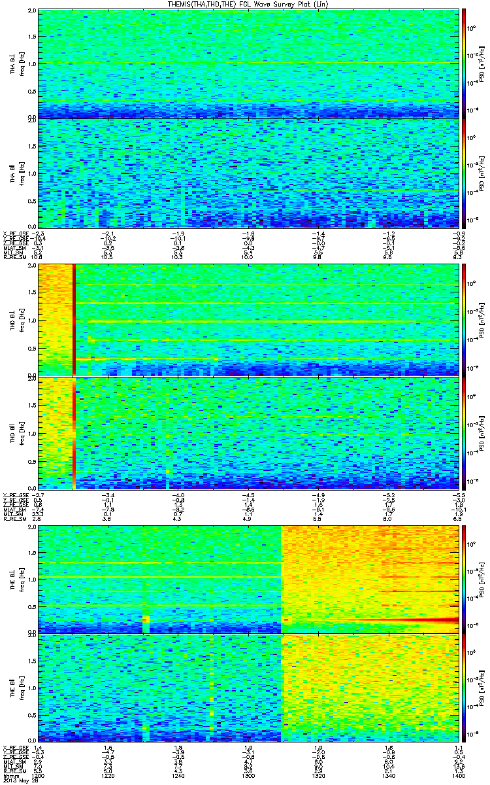The height and width of the screenshot is (785, 490).
Task: Click the THD B-perpendicular spectrogram panel
Action: coord(248,321)
